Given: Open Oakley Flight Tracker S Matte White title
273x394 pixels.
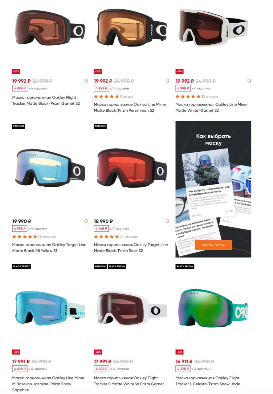Looking at the screenshot, I should pos(129,381).
